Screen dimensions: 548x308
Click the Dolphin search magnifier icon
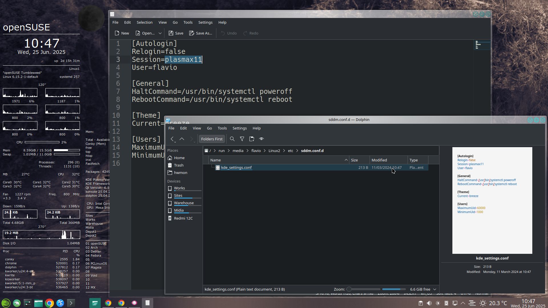[x=232, y=139]
